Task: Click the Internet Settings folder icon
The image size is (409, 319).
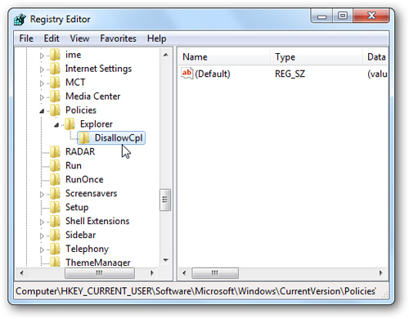Action: (55, 69)
